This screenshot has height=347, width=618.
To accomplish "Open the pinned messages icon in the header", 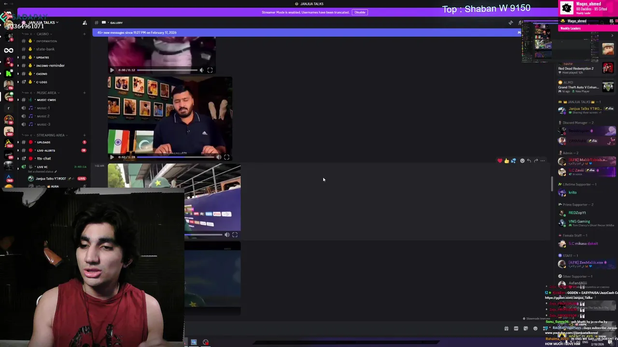I will coord(511,23).
